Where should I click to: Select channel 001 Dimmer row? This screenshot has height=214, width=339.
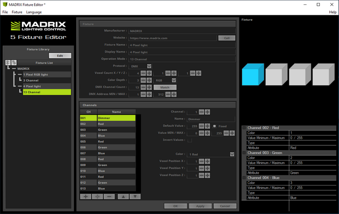click(x=108, y=118)
